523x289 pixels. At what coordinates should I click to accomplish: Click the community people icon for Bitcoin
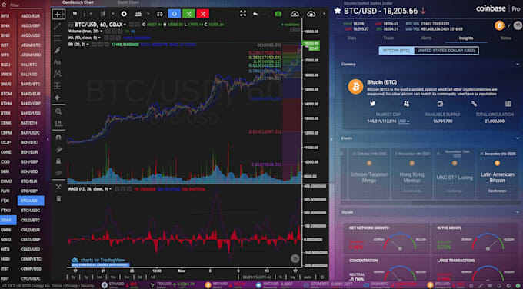406,104
